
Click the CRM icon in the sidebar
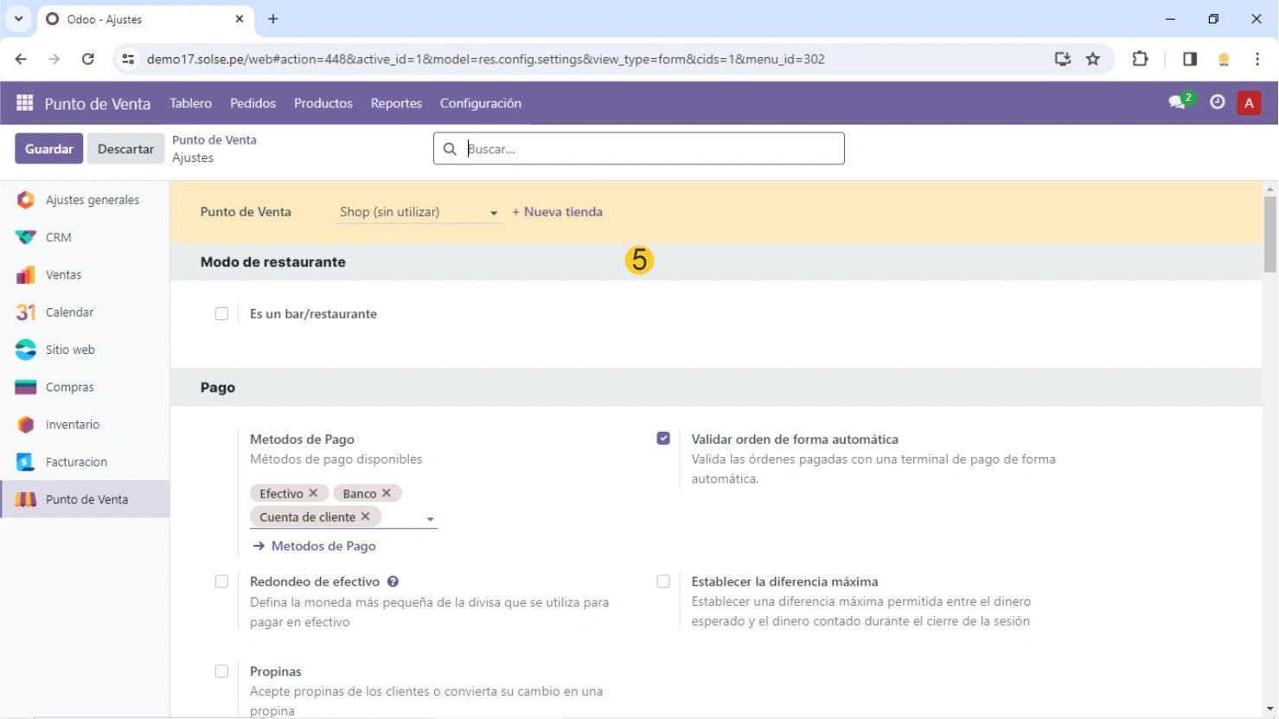pos(26,237)
